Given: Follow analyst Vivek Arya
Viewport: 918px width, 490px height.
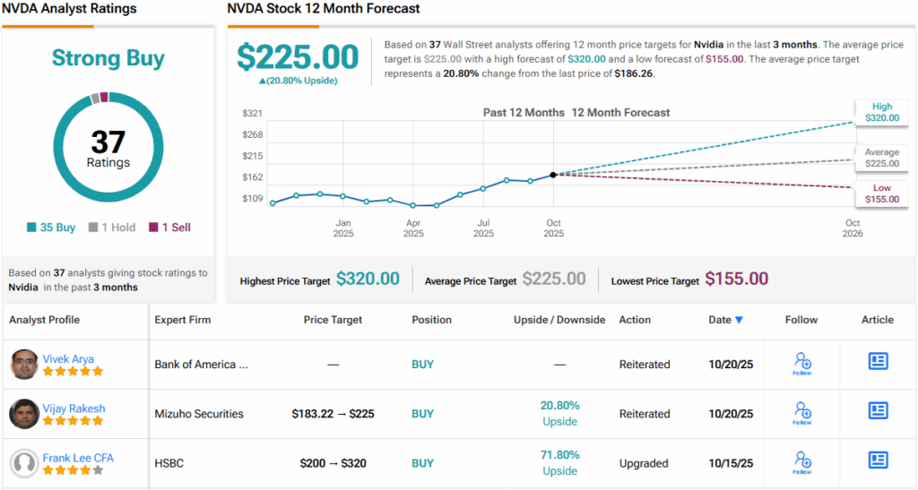Looking at the screenshot, I should 802,363.
